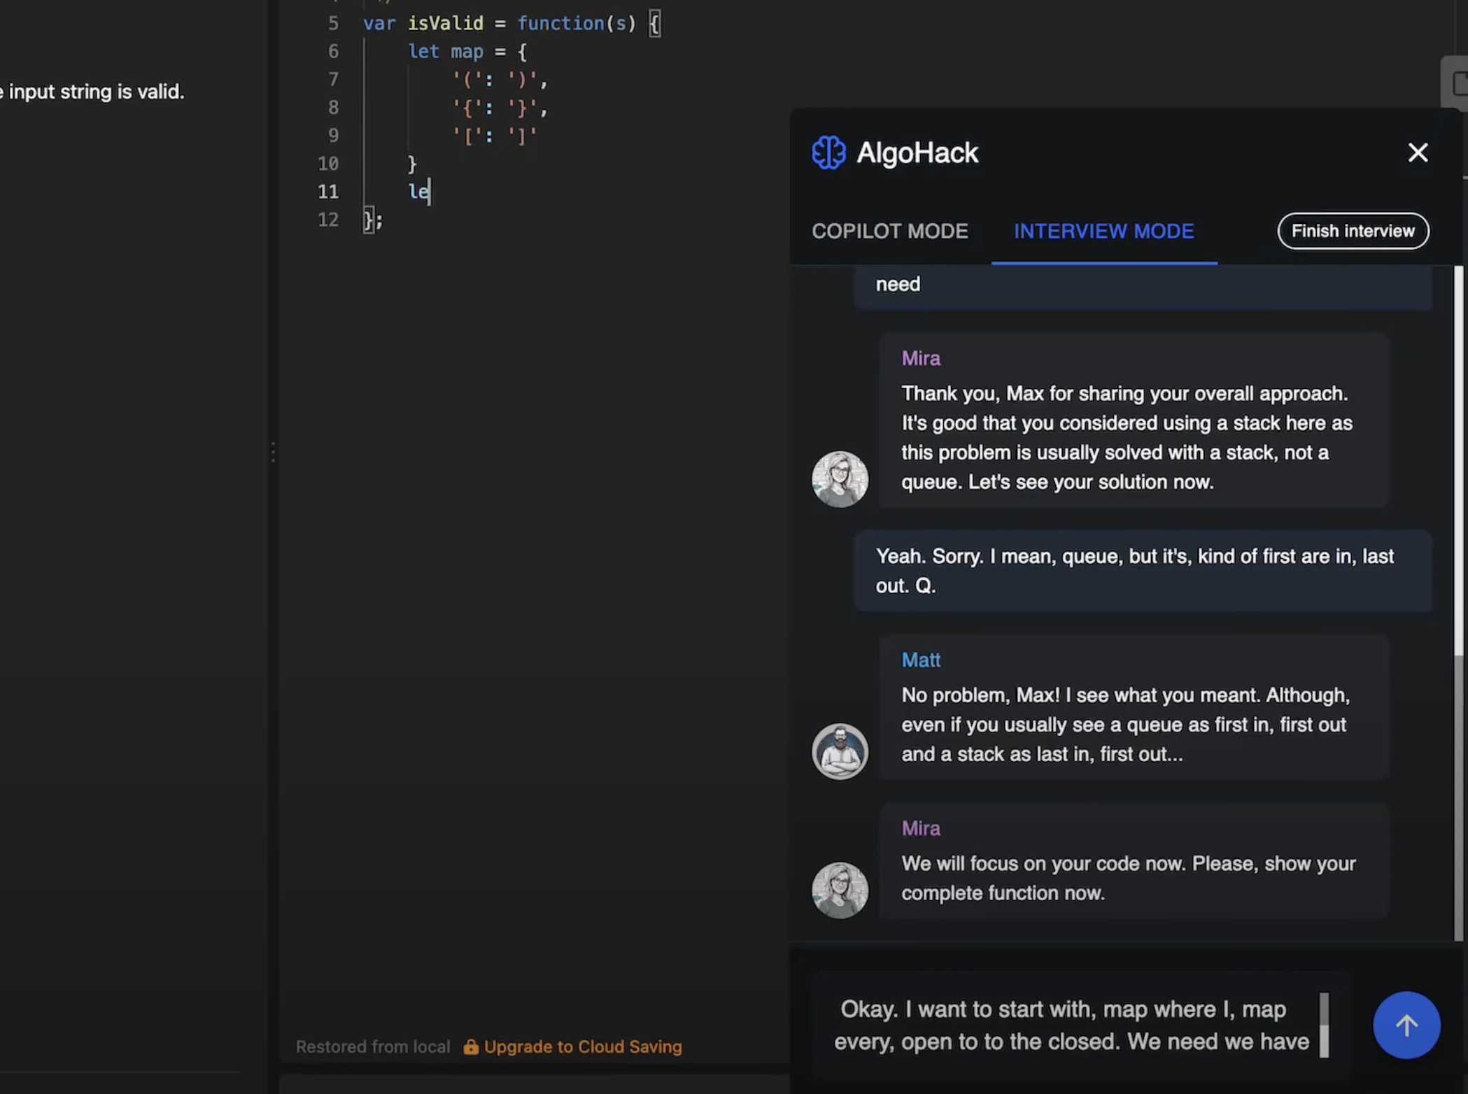Dismiss the AlgoHack panel with the X
The width and height of the screenshot is (1468, 1094).
(x=1418, y=152)
